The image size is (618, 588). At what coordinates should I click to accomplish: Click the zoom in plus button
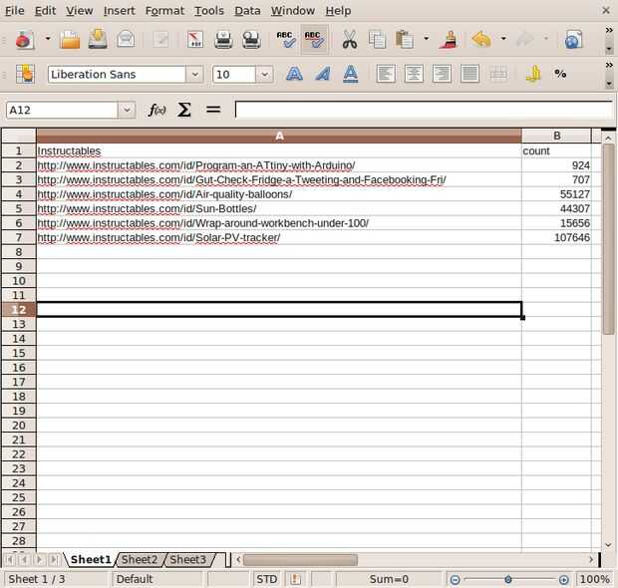563,579
